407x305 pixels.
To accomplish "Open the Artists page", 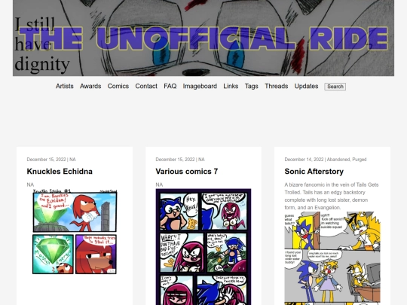I will [x=65, y=86].
